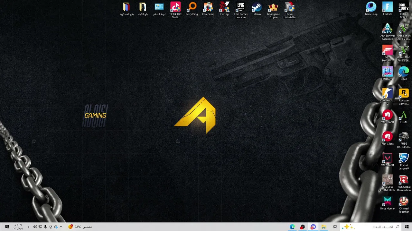Click the Chained Together shortcut
This screenshot has height=231, width=412.
point(404,205)
